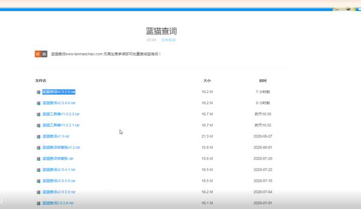
Task: Open the 蓝猫查词v2.0.3.9.rar link
Action: coord(59,192)
